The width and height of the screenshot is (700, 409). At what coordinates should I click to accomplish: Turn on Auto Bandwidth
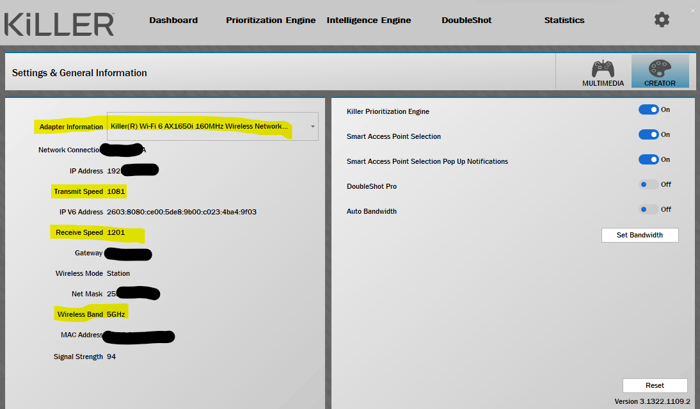[x=649, y=209]
